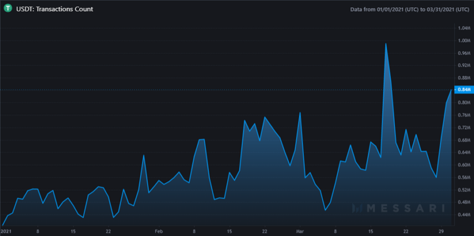The height and width of the screenshot is (236, 474).
Task: Click the 1.04M y-axis label
Action: (x=464, y=28)
